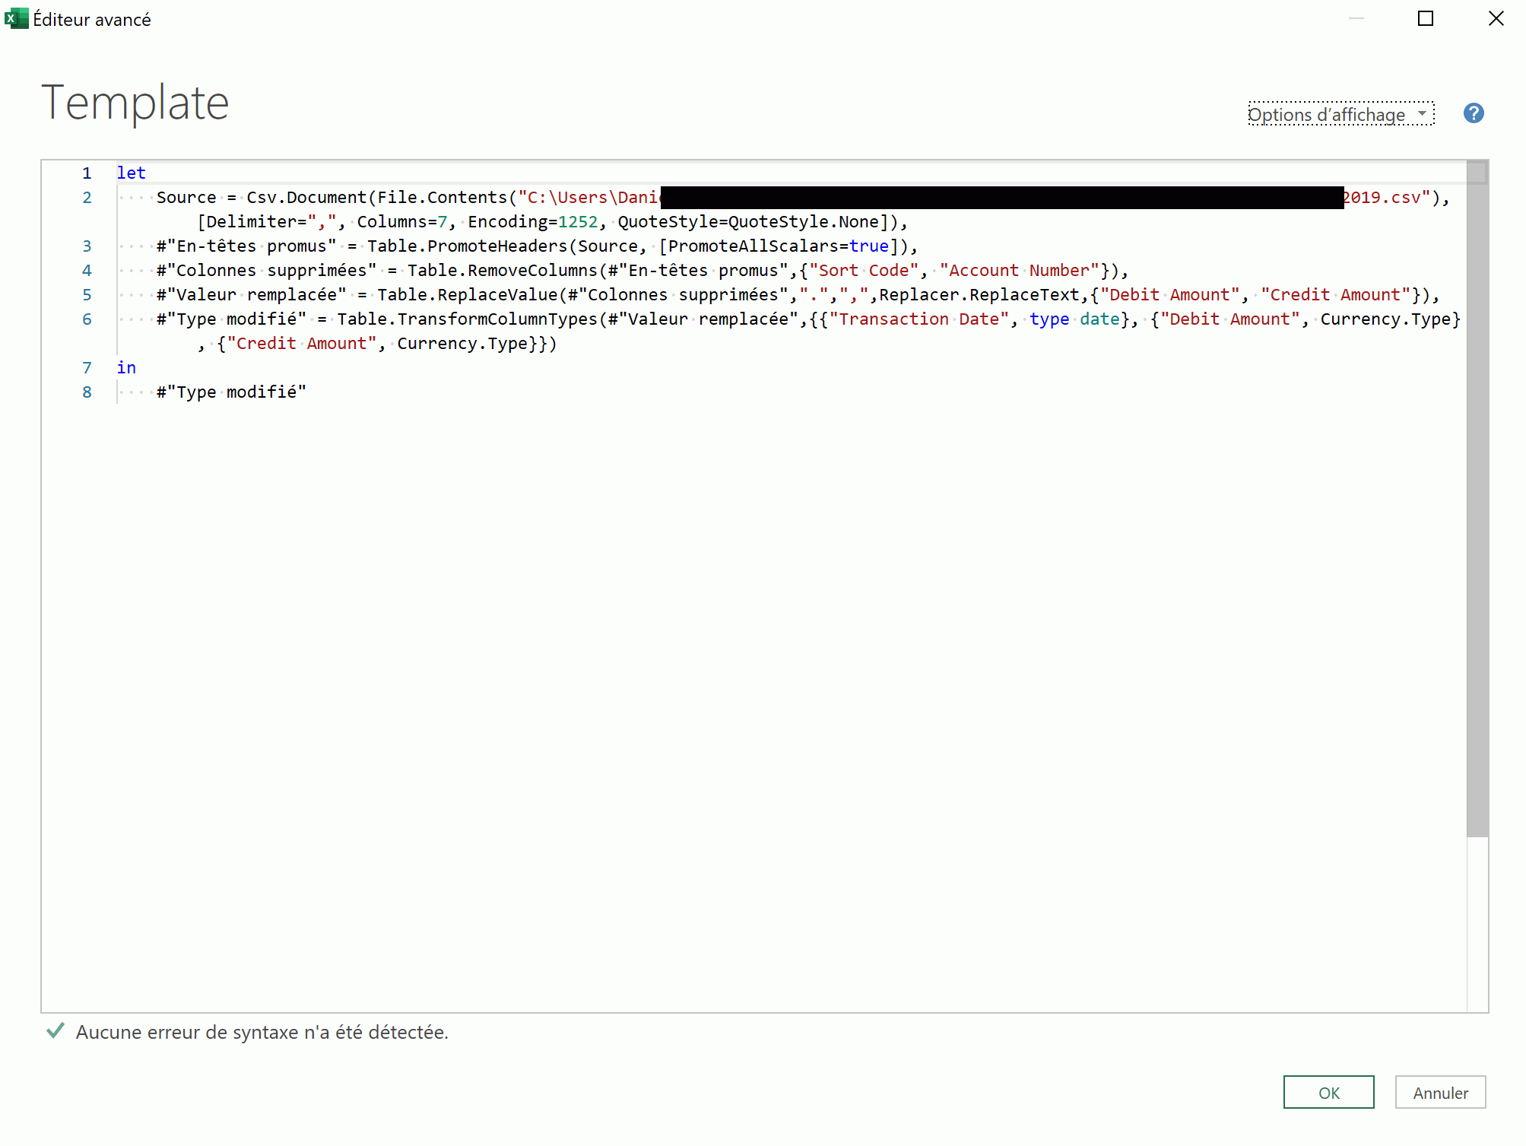1526x1146 pixels.
Task: Click the green syntax check mark icon
Action: pos(55,1031)
